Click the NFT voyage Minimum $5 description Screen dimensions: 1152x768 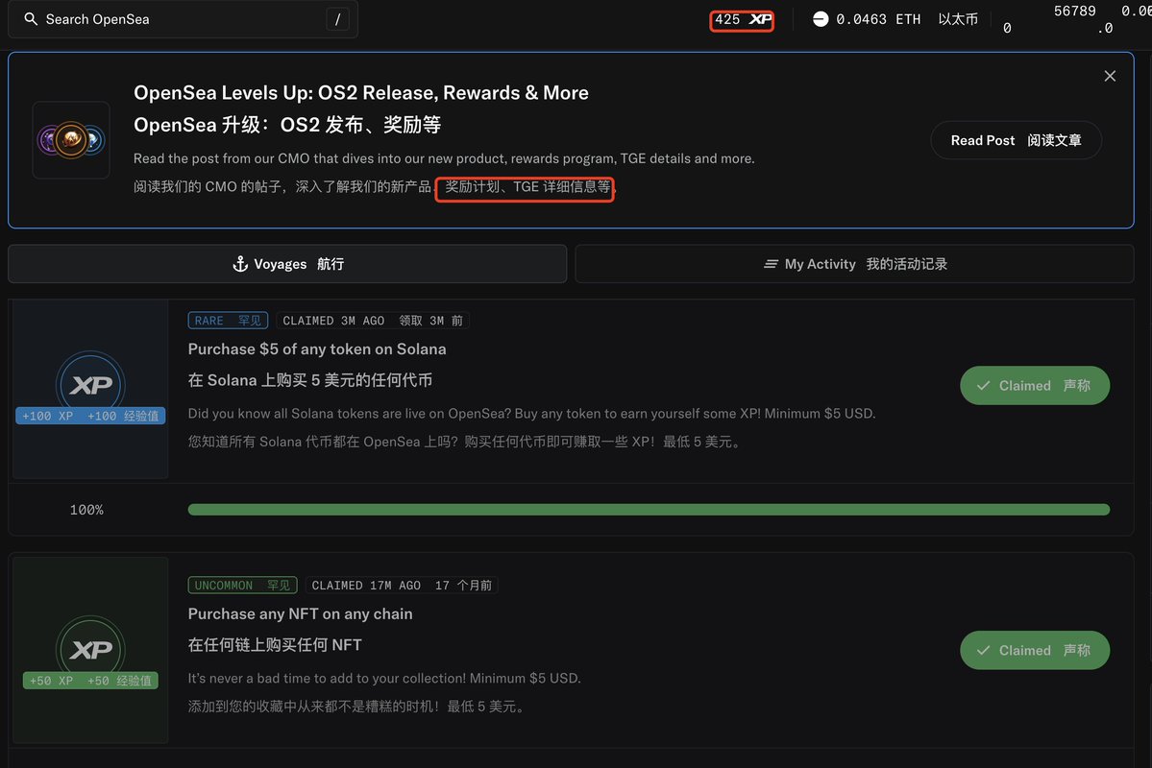[x=384, y=679]
